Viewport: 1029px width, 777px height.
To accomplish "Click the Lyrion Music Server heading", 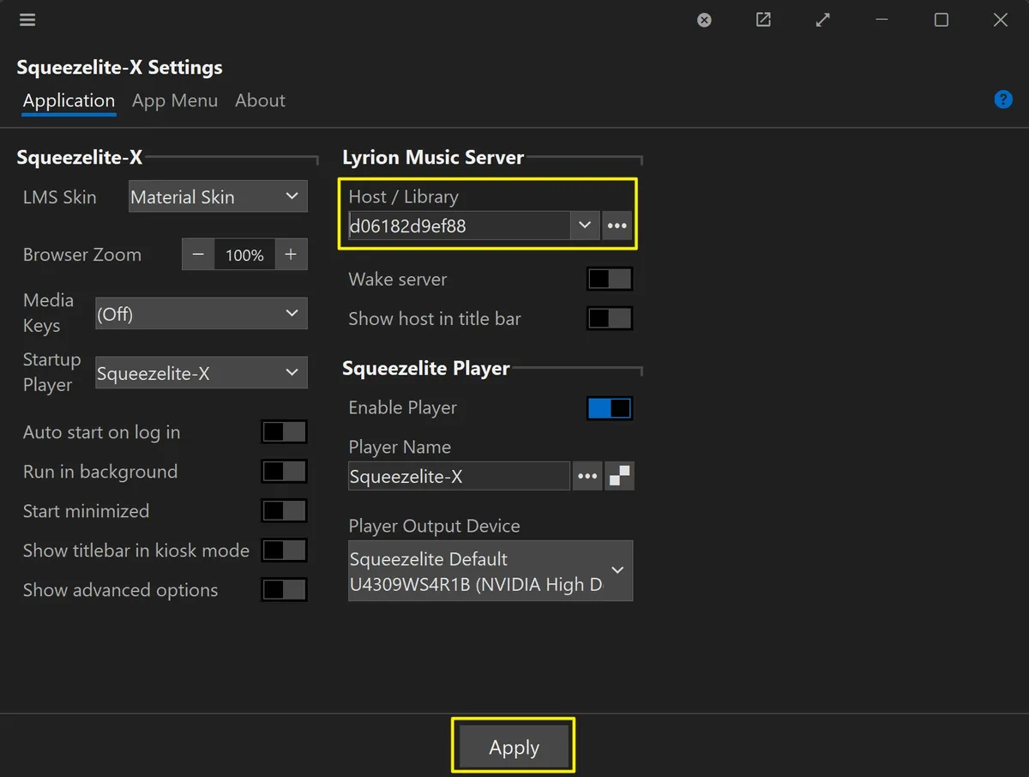I will (433, 158).
